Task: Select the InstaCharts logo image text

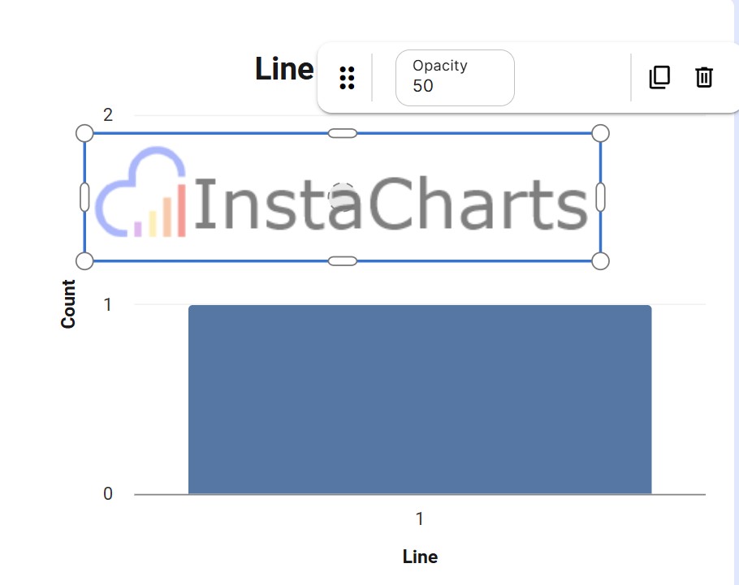Action: [x=391, y=204]
